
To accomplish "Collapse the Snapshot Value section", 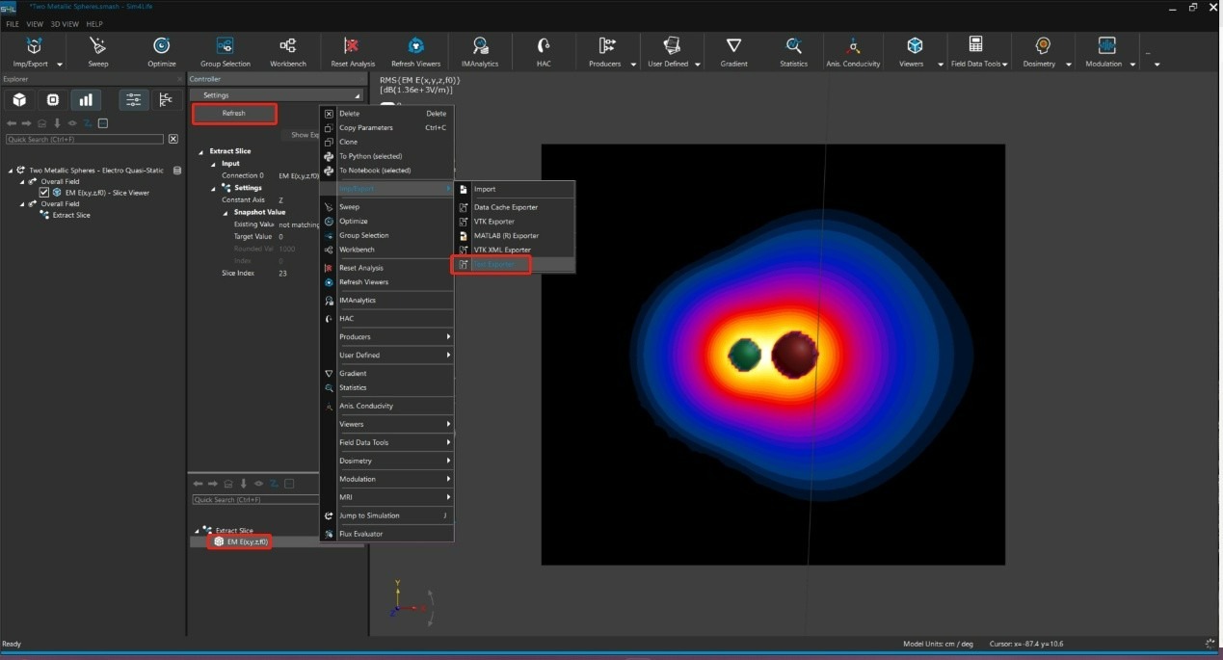I will (225, 212).
